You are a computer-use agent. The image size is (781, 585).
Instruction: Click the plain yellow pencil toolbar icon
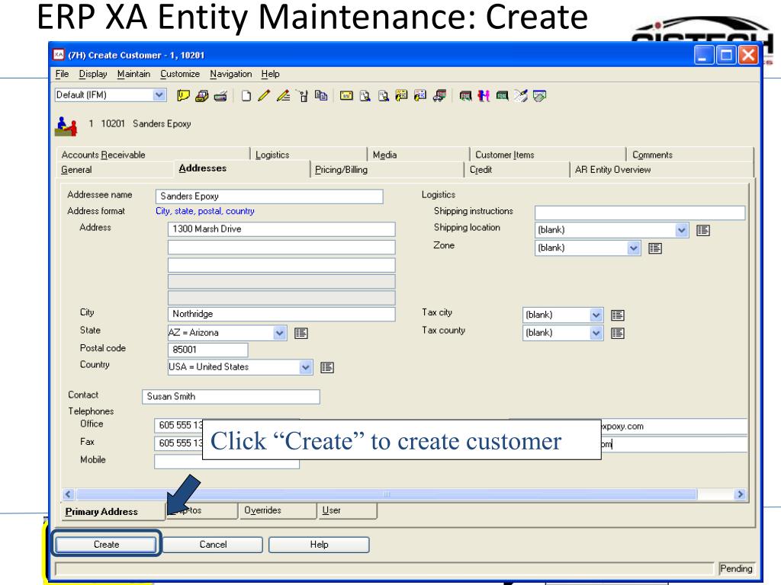pyautogui.click(x=264, y=95)
